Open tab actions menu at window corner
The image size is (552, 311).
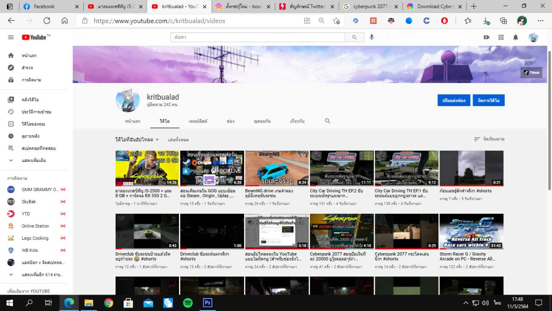coord(10,6)
